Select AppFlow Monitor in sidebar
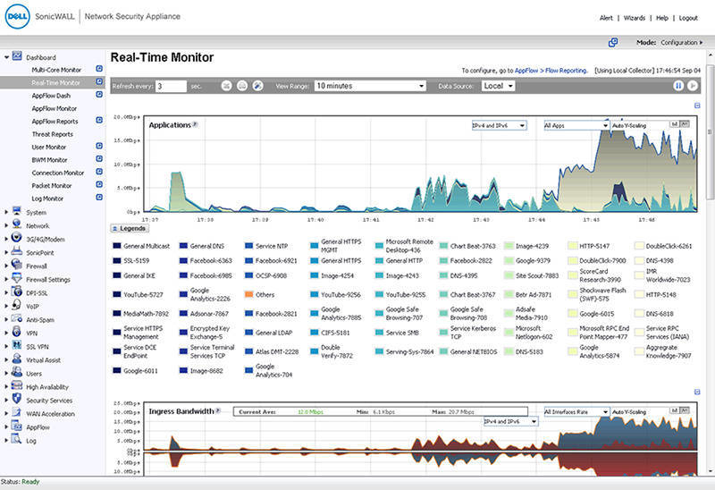 tap(55, 108)
